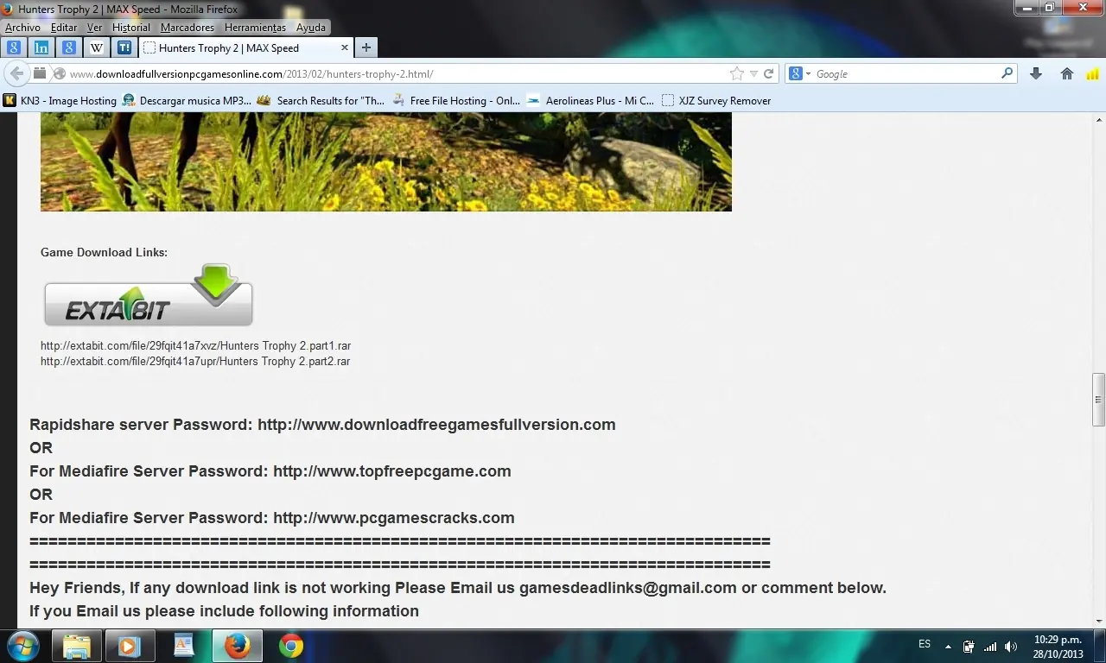1106x663 pixels.
Task: Open the first pinned Google tab
Action: 14,47
